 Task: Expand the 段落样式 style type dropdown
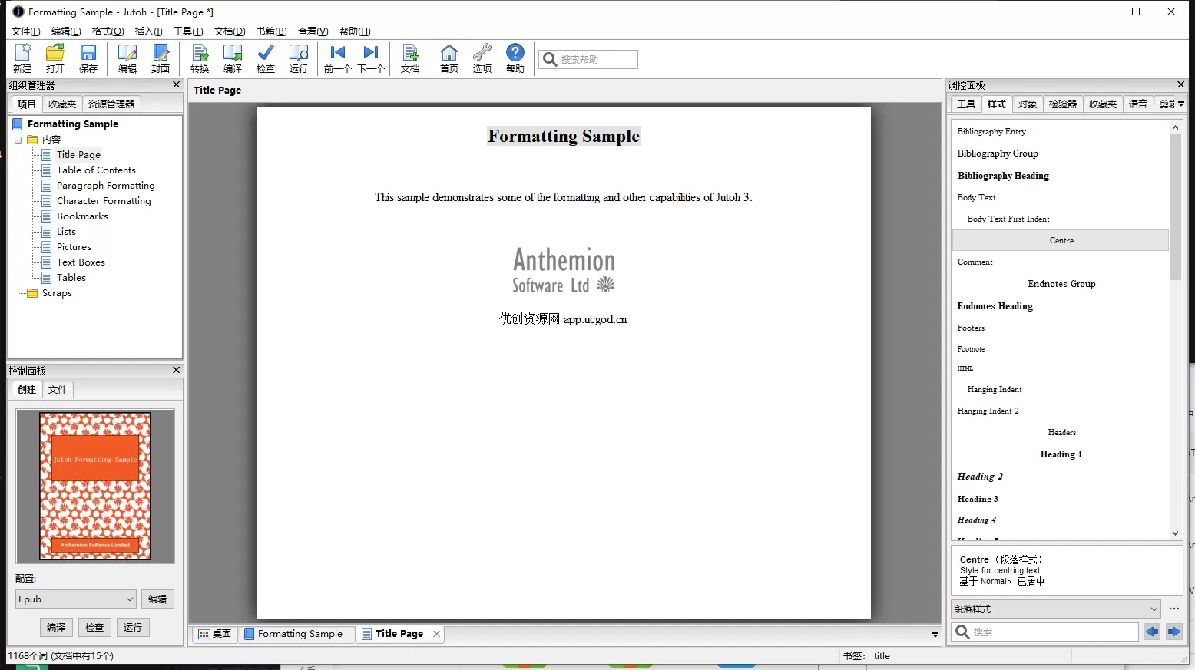point(1056,609)
